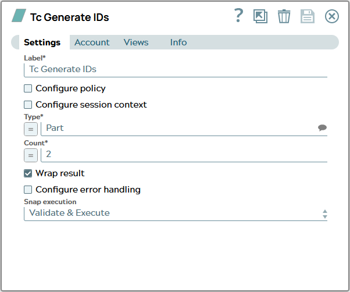Switch to the Info tab

(178, 42)
